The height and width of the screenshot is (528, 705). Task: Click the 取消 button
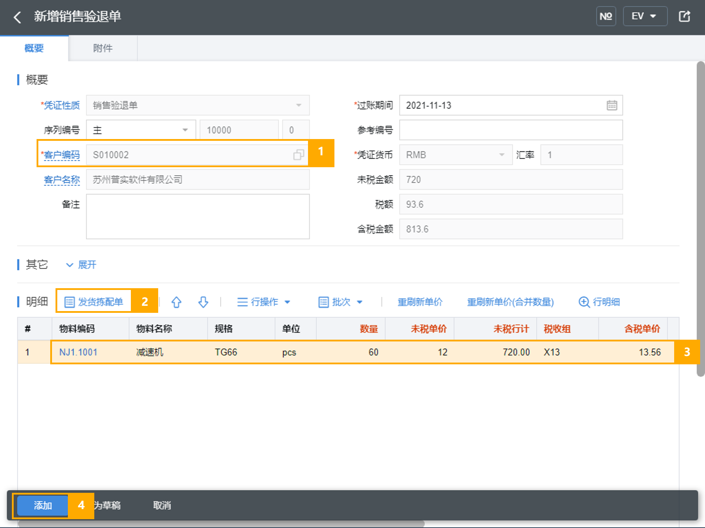pos(162,506)
